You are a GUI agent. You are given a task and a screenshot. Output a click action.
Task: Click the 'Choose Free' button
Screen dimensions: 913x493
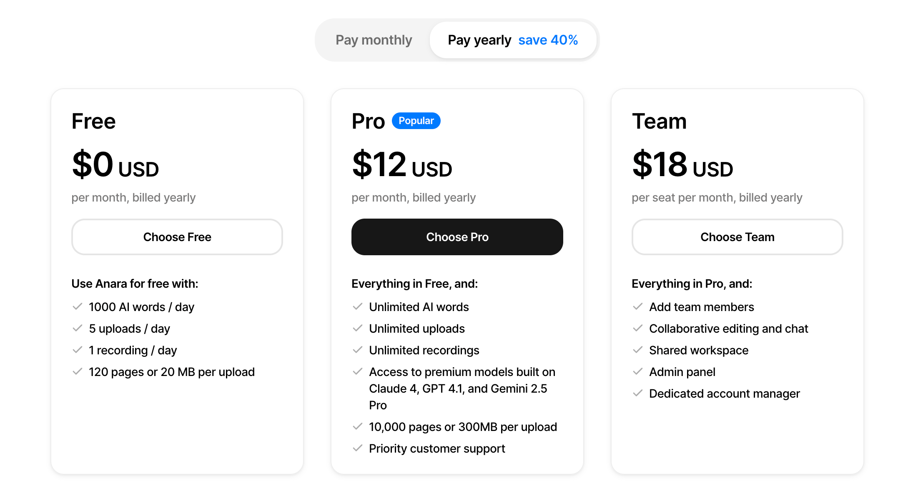tap(177, 237)
